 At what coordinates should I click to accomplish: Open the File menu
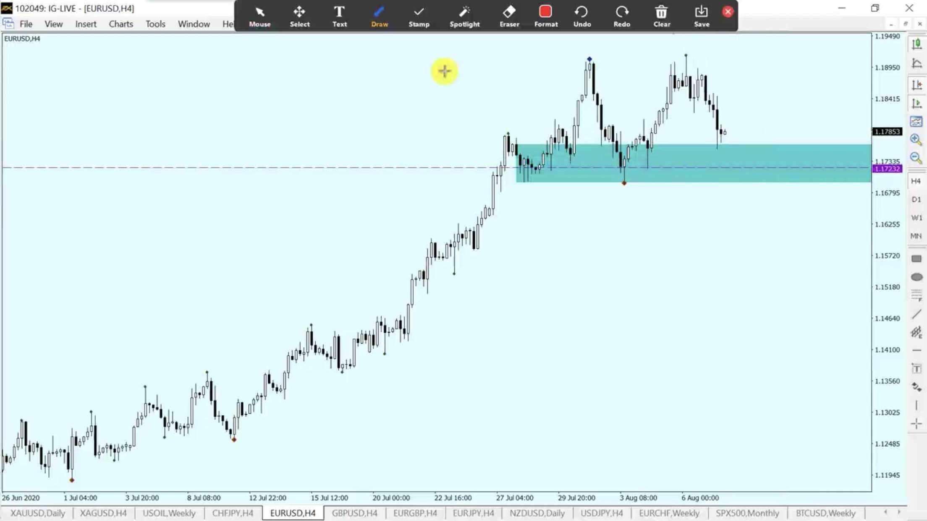(26, 24)
